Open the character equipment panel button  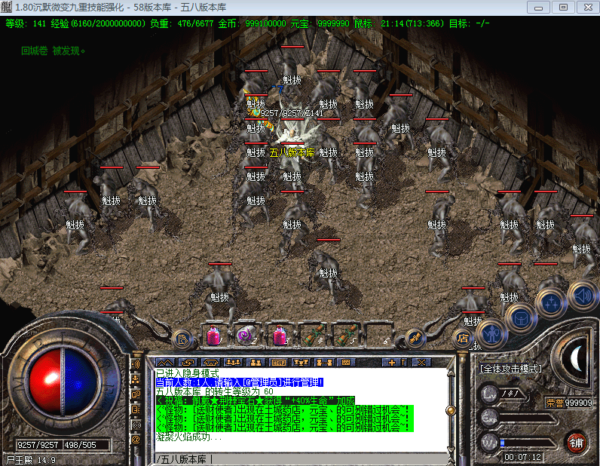tap(491, 334)
